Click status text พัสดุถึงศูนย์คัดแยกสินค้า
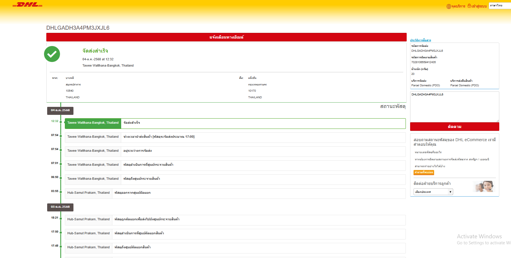The height and width of the screenshot is (258, 511). point(133,247)
